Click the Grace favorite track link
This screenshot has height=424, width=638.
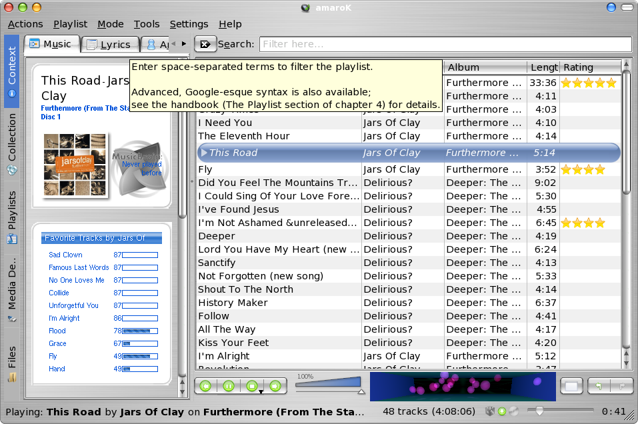(x=58, y=343)
